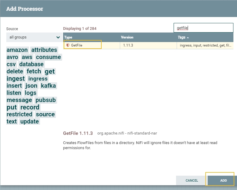Viewport: 237px width, 190px height.
Task: Click the ADD button
Action: pos(223,180)
